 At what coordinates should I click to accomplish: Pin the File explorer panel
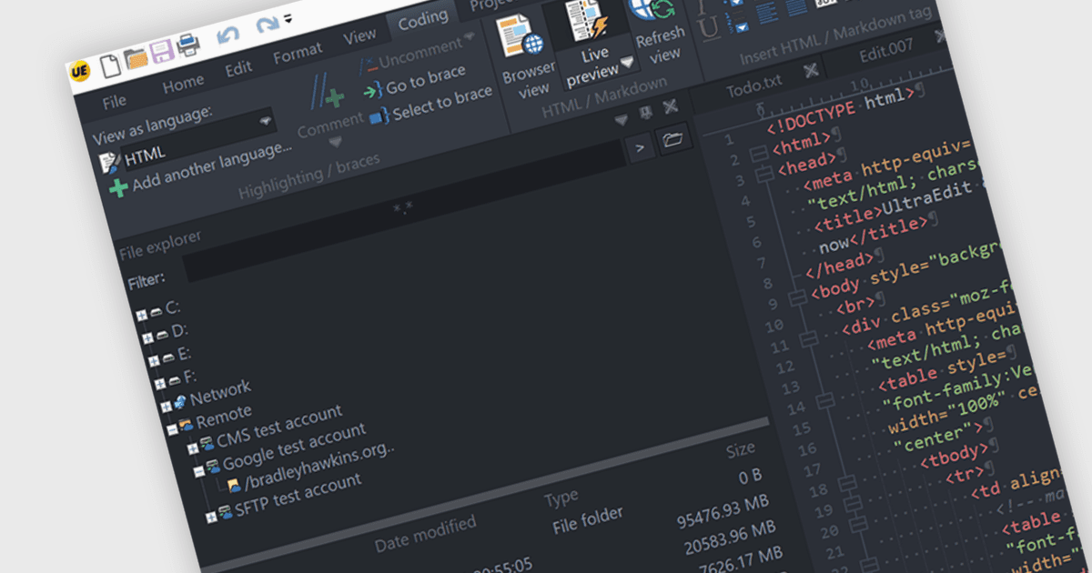tap(646, 113)
